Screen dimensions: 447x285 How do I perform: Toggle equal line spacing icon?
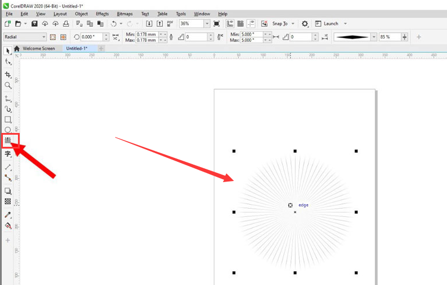coord(276,37)
